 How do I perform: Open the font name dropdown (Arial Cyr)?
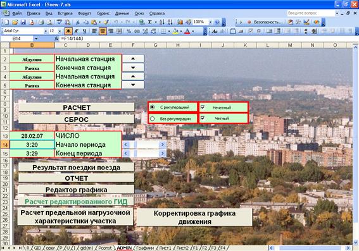tap(46, 31)
